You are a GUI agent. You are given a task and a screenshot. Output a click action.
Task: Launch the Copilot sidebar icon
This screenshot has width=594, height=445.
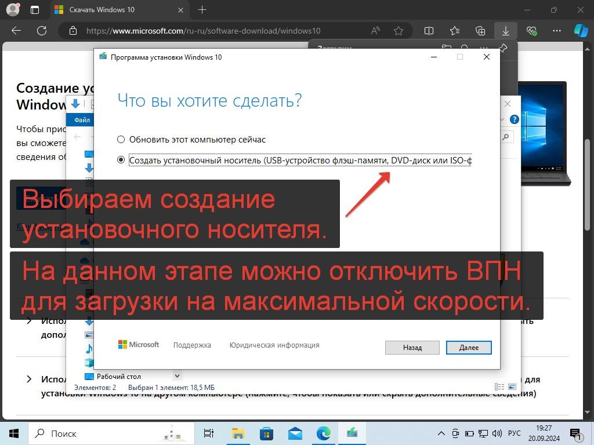(581, 31)
